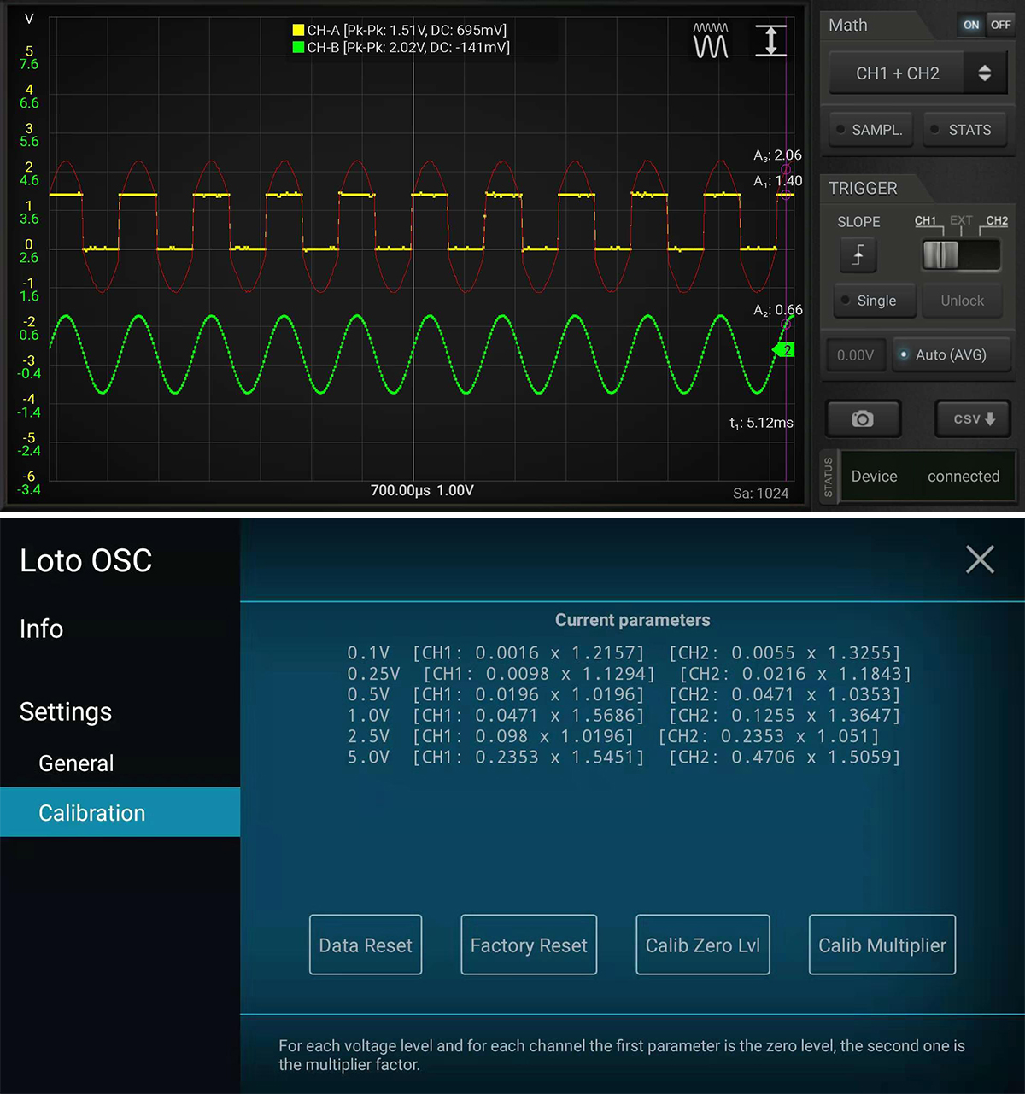Select General under Settings
The height and width of the screenshot is (1094, 1025).
[76, 763]
